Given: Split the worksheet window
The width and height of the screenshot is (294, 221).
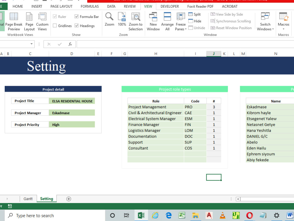Looking at the screenshot, I should tap(194, 14).
